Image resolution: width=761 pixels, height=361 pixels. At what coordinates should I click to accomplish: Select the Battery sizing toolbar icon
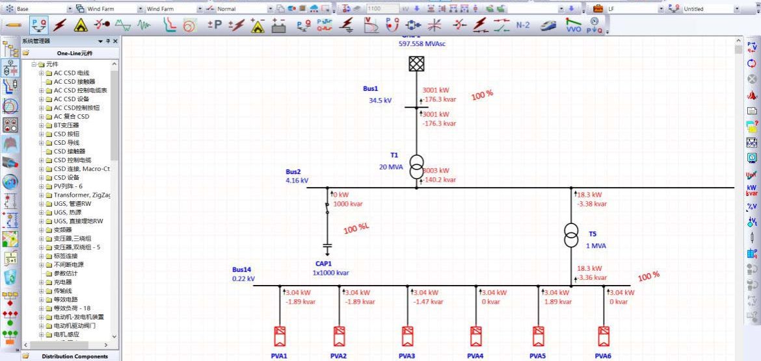[x=278, y=25]
